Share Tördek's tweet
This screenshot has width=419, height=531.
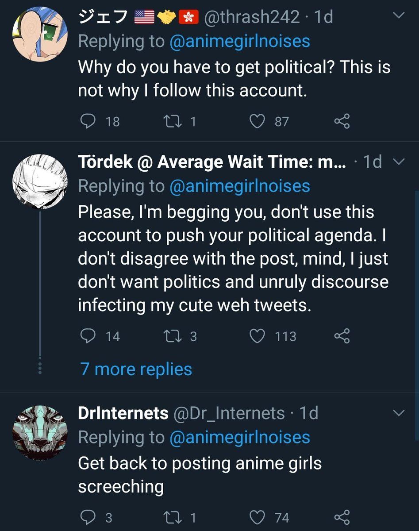tap(342, 336)
